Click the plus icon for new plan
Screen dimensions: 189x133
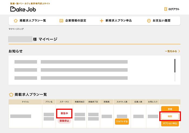(102, 21)
